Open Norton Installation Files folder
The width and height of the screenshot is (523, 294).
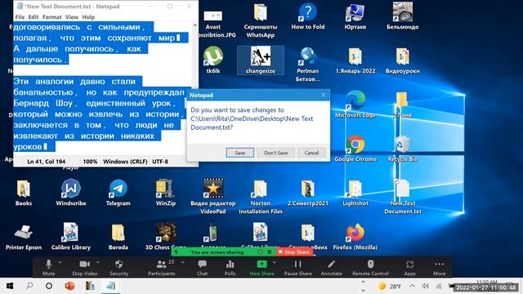pyautogui.click(x=260, y=197)
